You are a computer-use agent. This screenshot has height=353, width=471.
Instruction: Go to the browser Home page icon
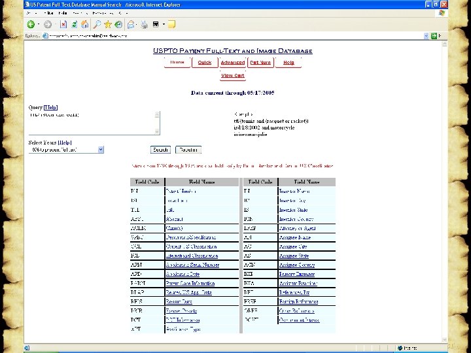tap(85, 24)
